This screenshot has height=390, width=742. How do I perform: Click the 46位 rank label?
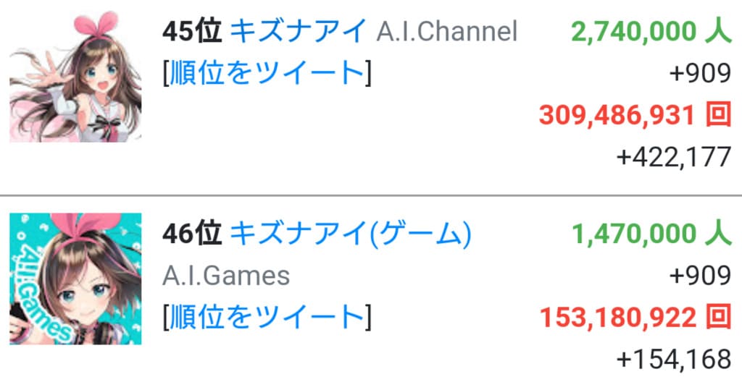point(192,234)
